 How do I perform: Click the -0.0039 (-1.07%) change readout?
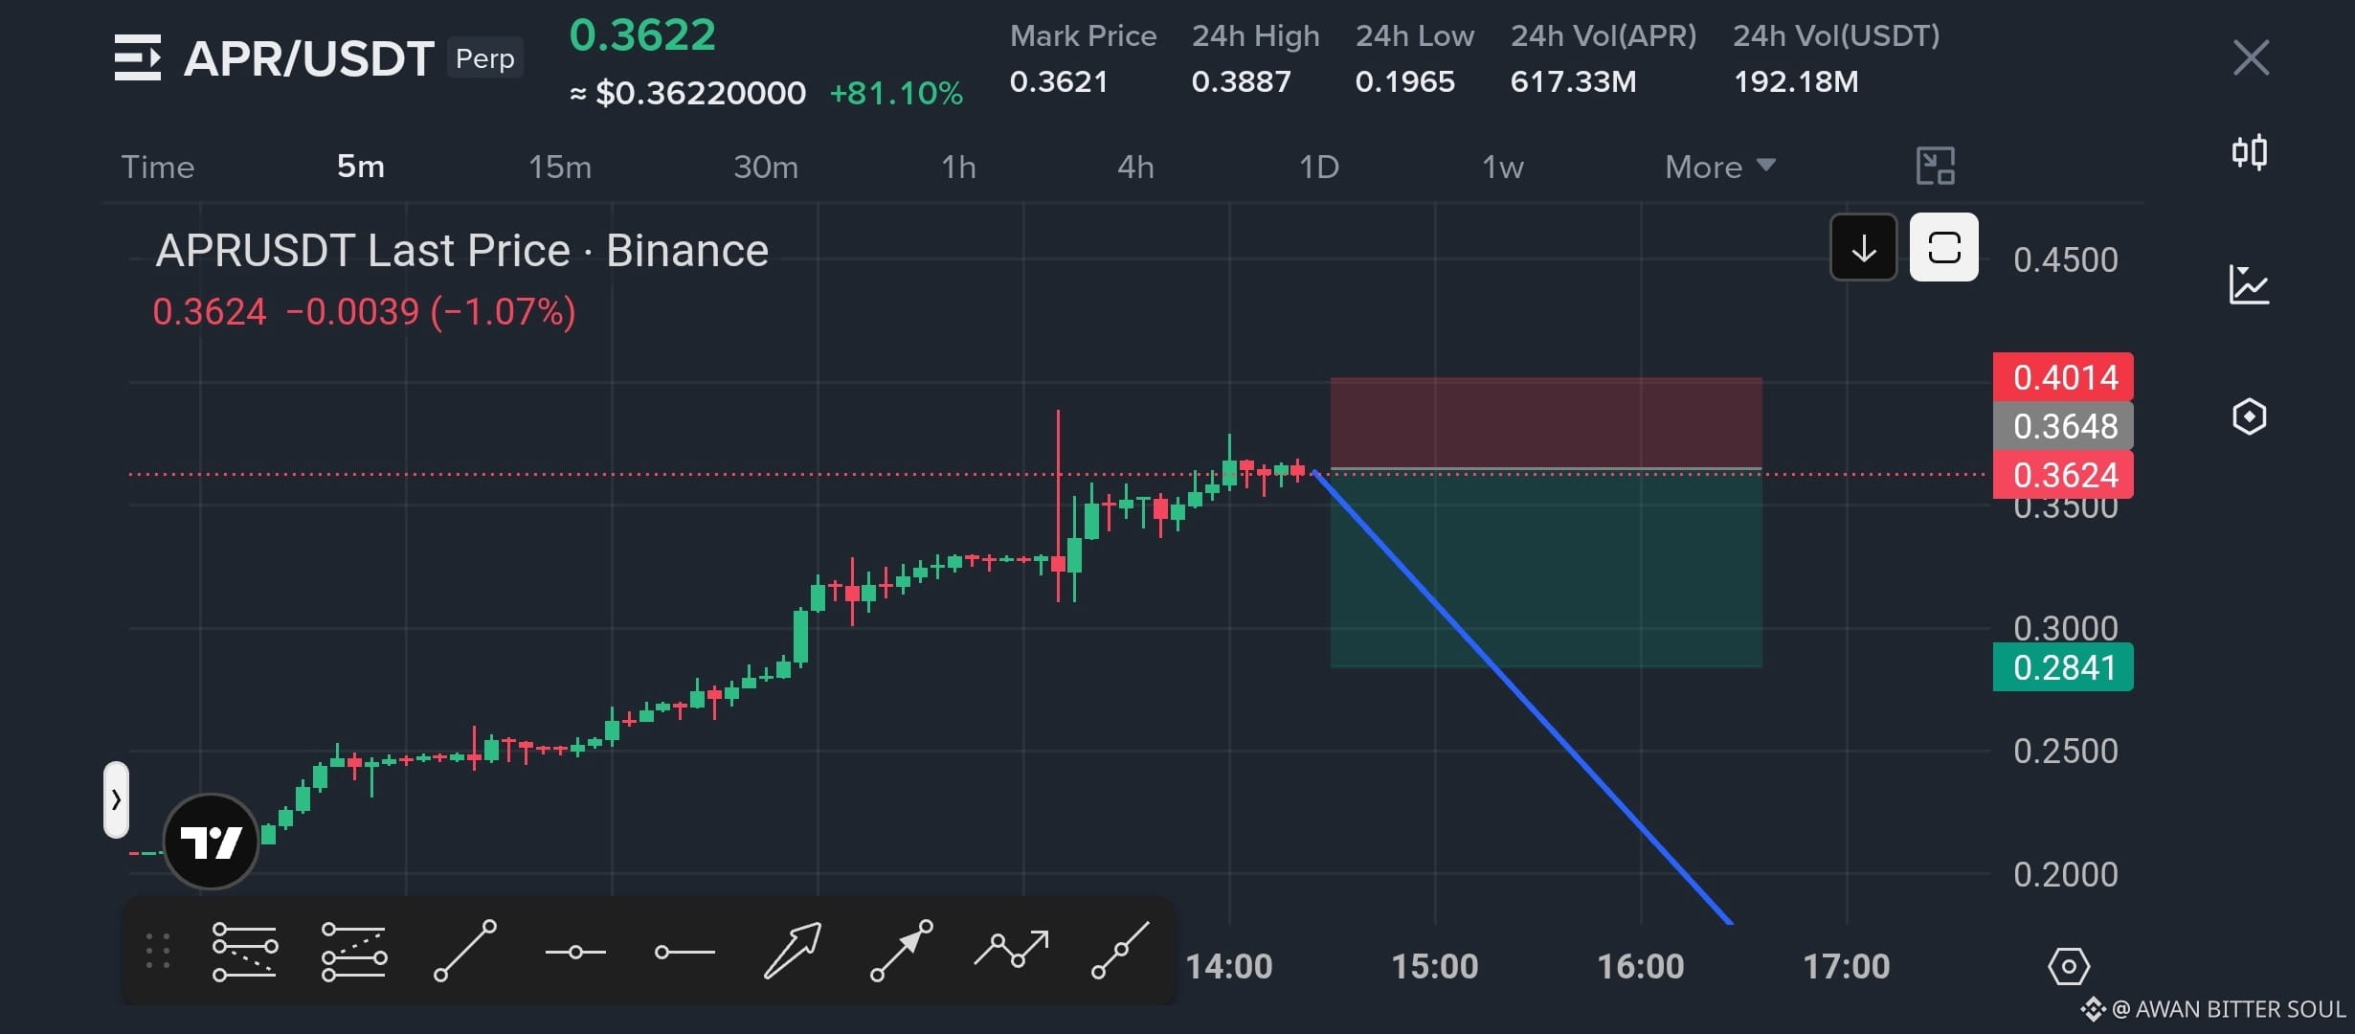coord(431,312)
